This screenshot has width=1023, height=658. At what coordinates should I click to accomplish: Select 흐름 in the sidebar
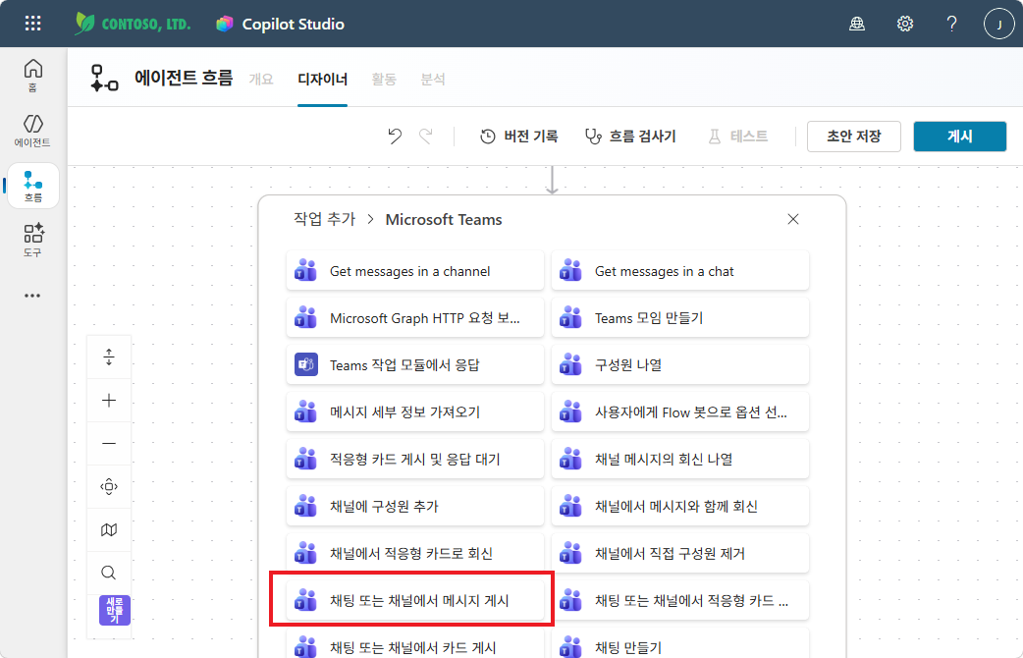32,186
